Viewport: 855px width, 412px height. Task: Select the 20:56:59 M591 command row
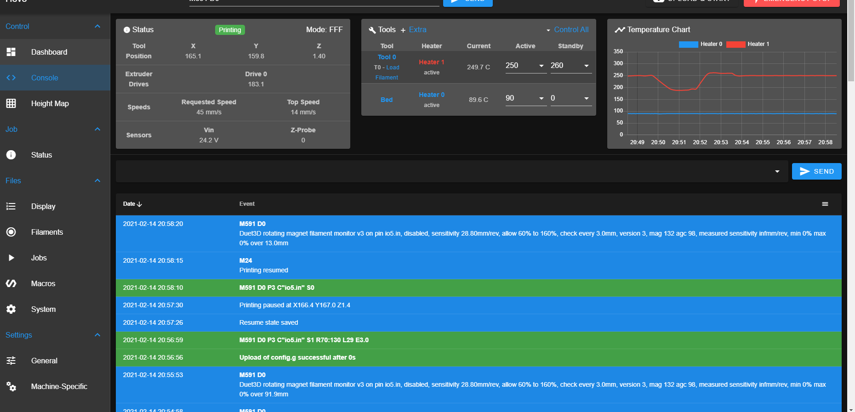pos(479,340)
